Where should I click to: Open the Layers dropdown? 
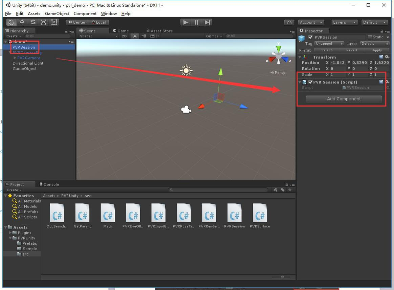[344, 22]
